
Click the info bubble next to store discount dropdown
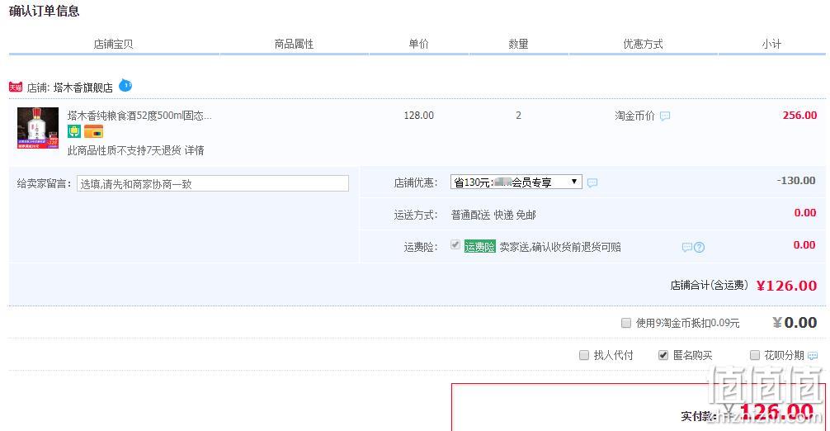click(592, 182)
